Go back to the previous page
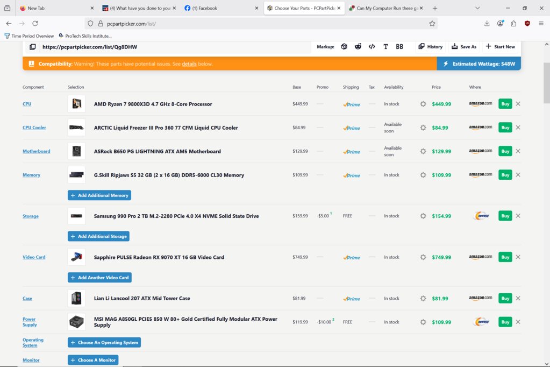The image size is (550, 367). 9,24
